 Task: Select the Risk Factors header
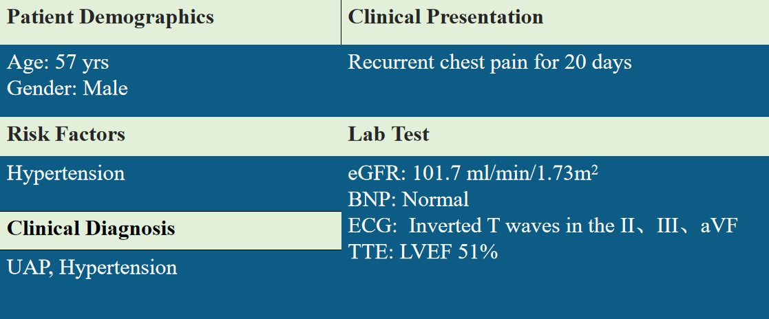(x=65, y=134)
